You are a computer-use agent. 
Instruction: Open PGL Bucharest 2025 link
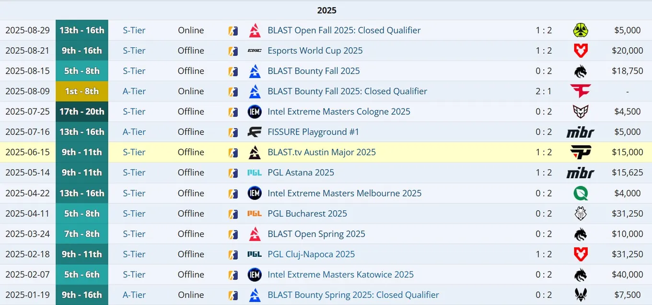point(307,213)
